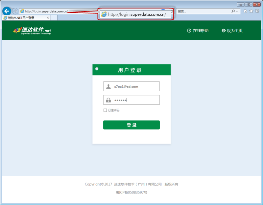The width and height of the screenshot is (263, 205).
Task: Click the browser Forward arrow button
Action: pos(15,11)
